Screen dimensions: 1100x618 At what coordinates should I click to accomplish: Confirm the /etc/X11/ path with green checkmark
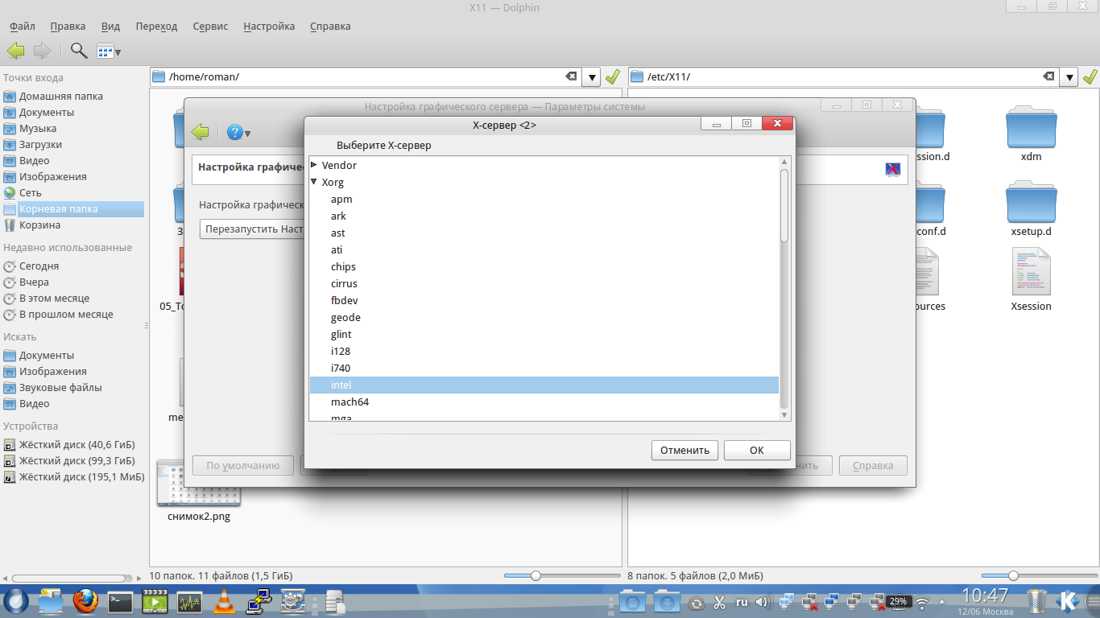1090,77
